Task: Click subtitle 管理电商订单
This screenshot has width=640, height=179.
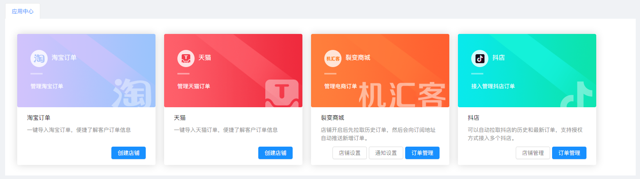Action: coord(341,86)
